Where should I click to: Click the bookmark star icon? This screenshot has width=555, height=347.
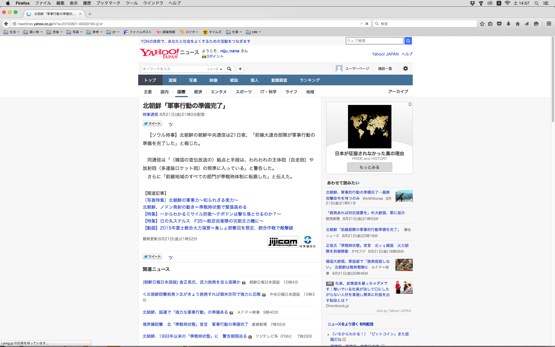[482, 24]
